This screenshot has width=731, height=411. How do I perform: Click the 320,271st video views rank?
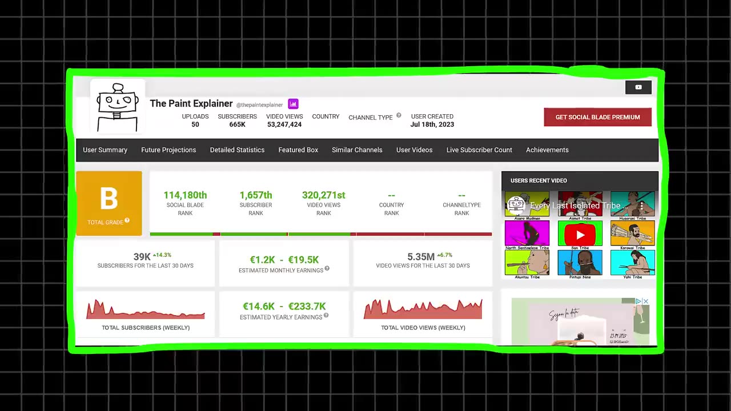click(x=324, y=195)
